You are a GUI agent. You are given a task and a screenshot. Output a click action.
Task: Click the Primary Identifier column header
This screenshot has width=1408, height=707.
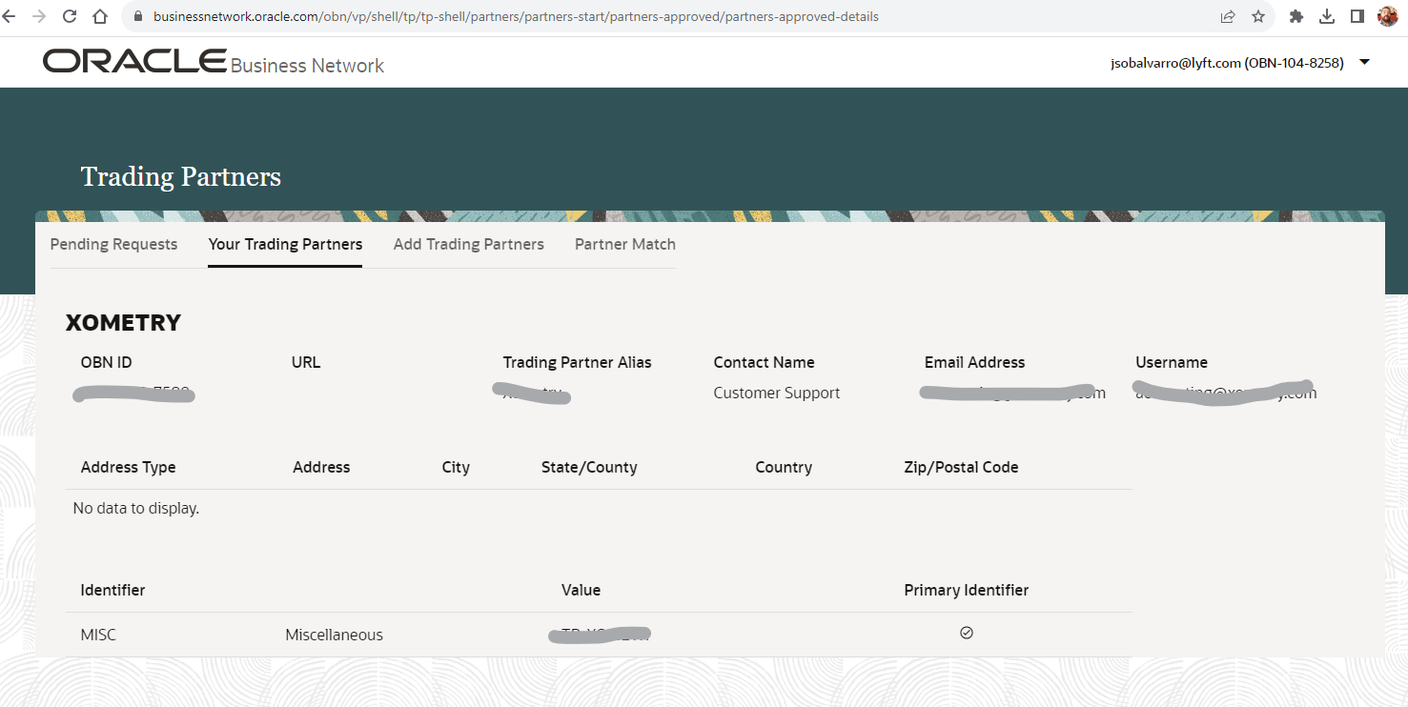(x=966, y=590)
